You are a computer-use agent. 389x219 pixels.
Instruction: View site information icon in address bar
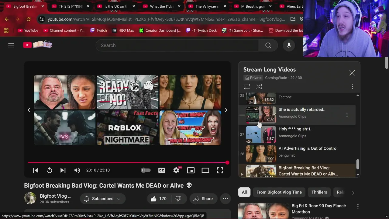click(42, 19)
